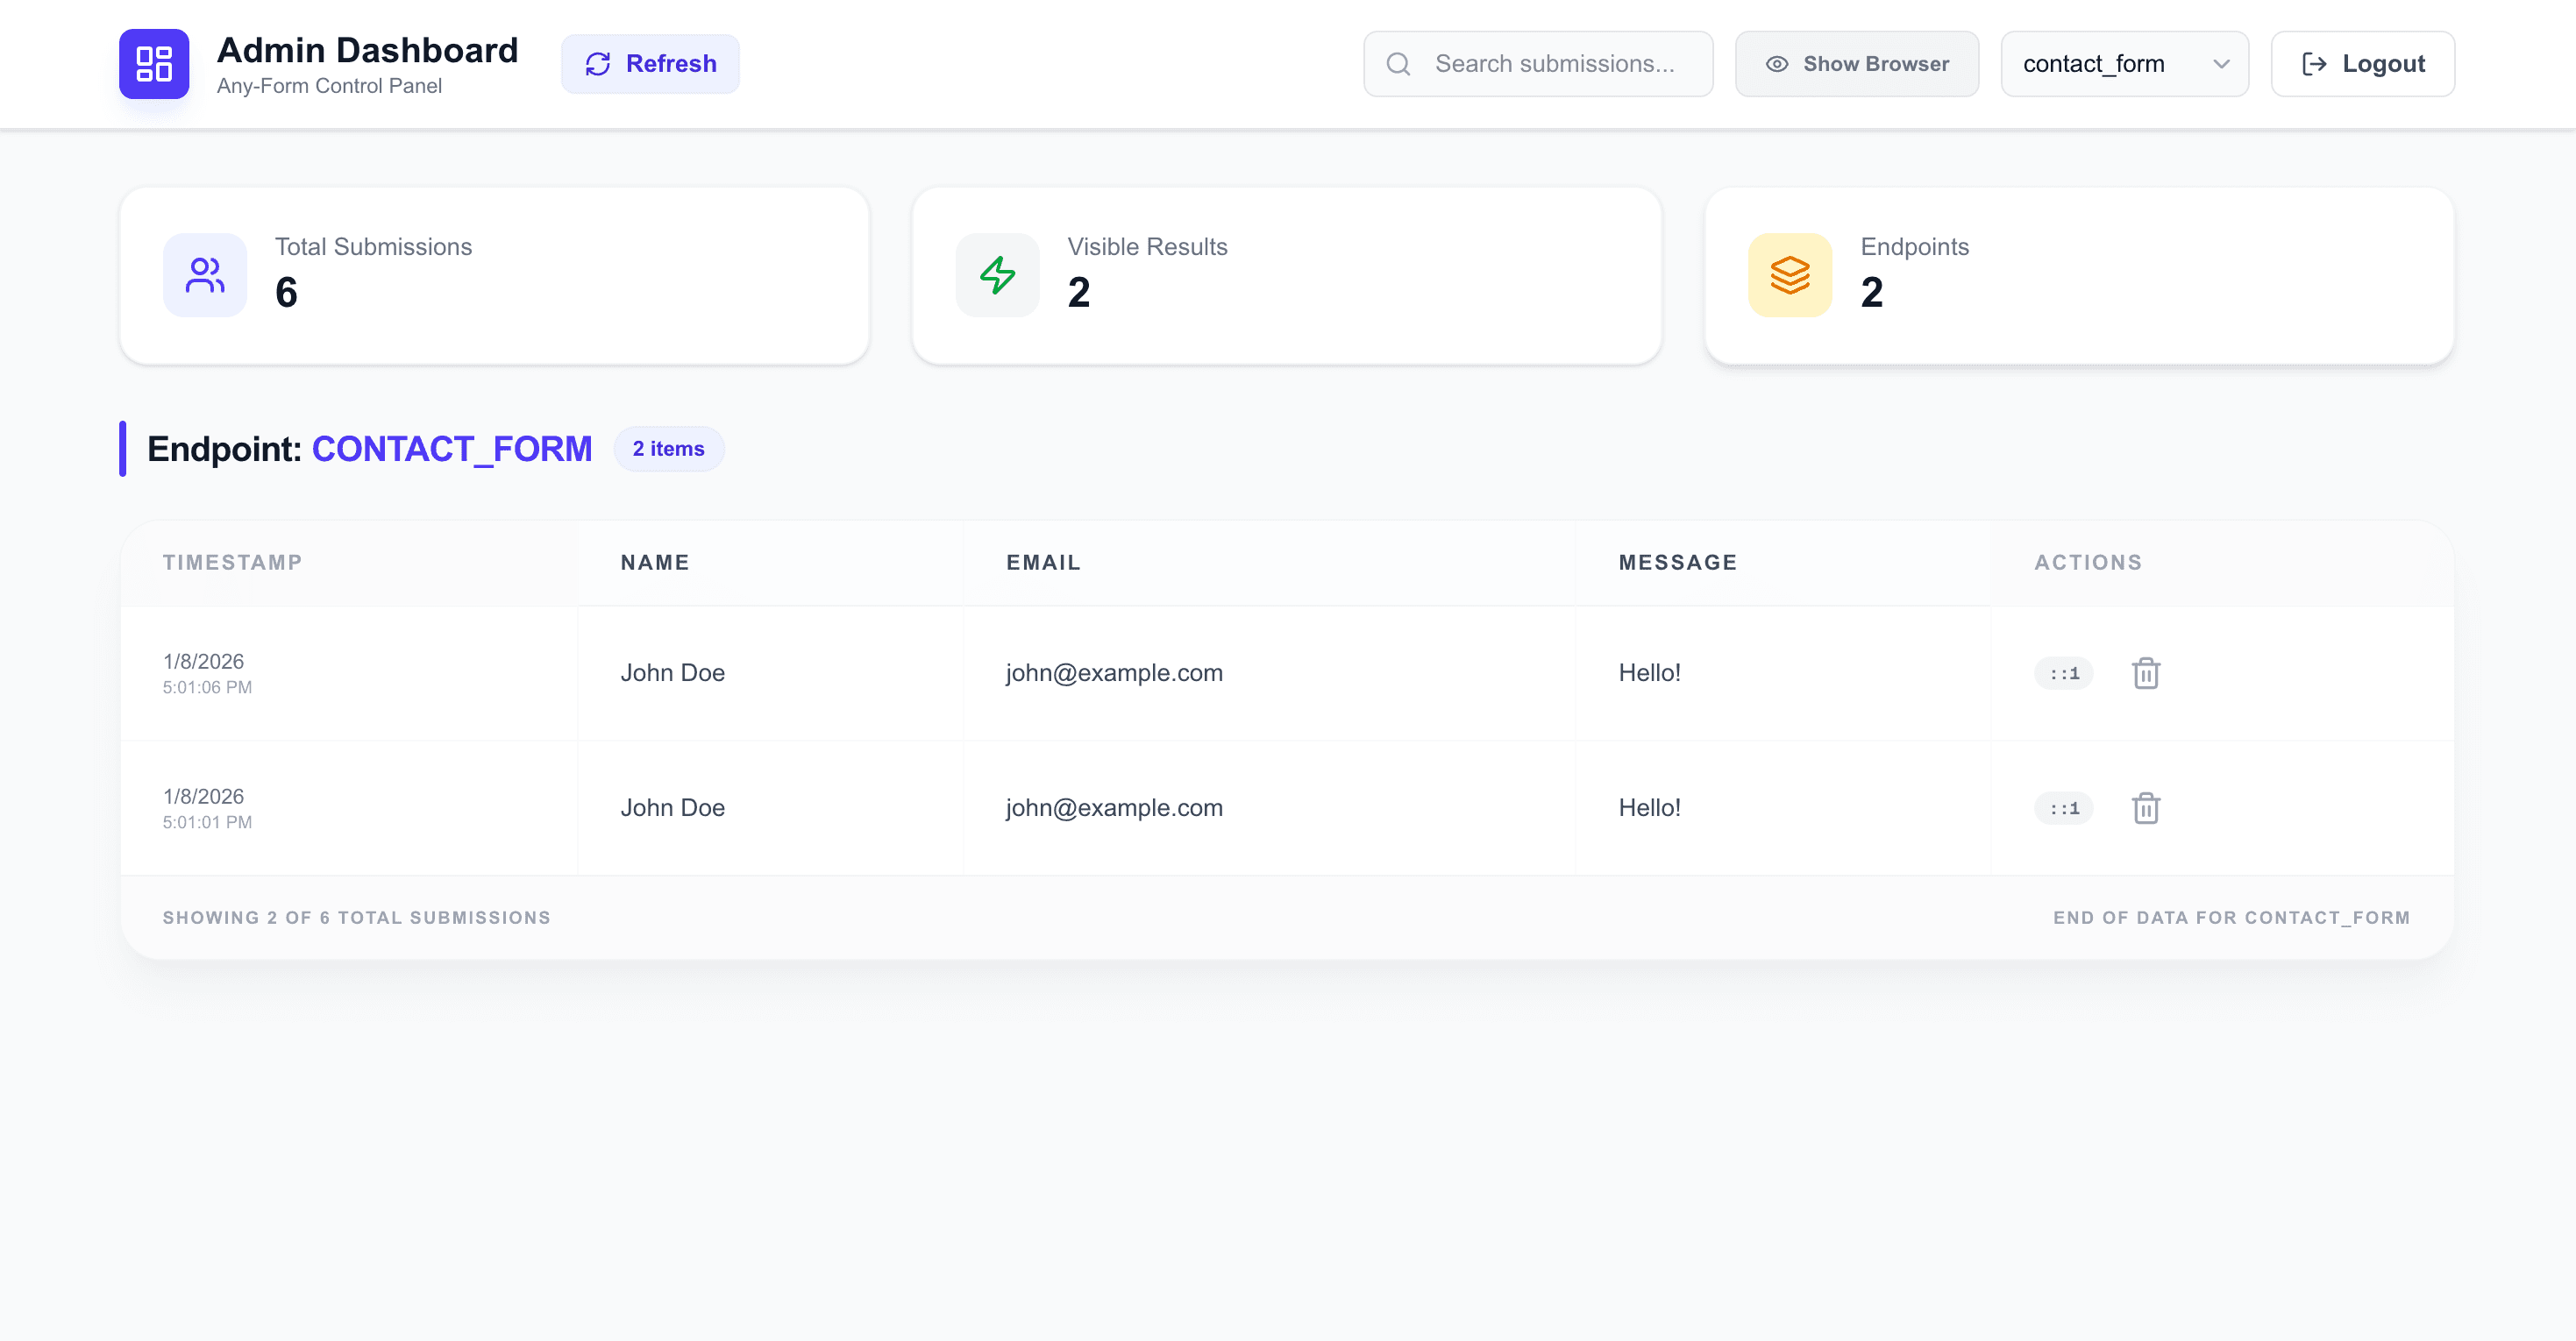Click the search magnifier icon

tap(1398, 64)
